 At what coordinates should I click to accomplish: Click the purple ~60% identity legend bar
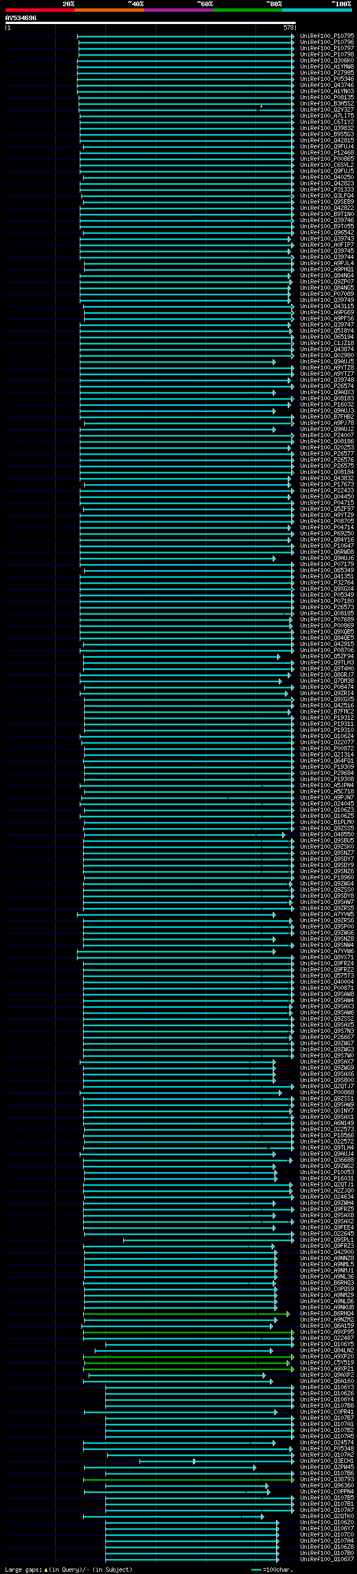pos(179,10)
